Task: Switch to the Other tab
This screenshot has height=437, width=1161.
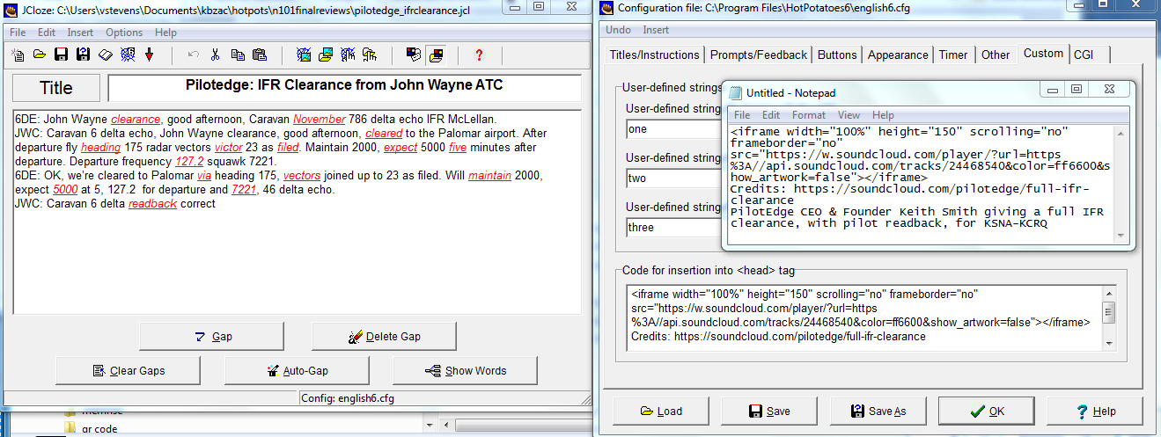Action: 996,55
